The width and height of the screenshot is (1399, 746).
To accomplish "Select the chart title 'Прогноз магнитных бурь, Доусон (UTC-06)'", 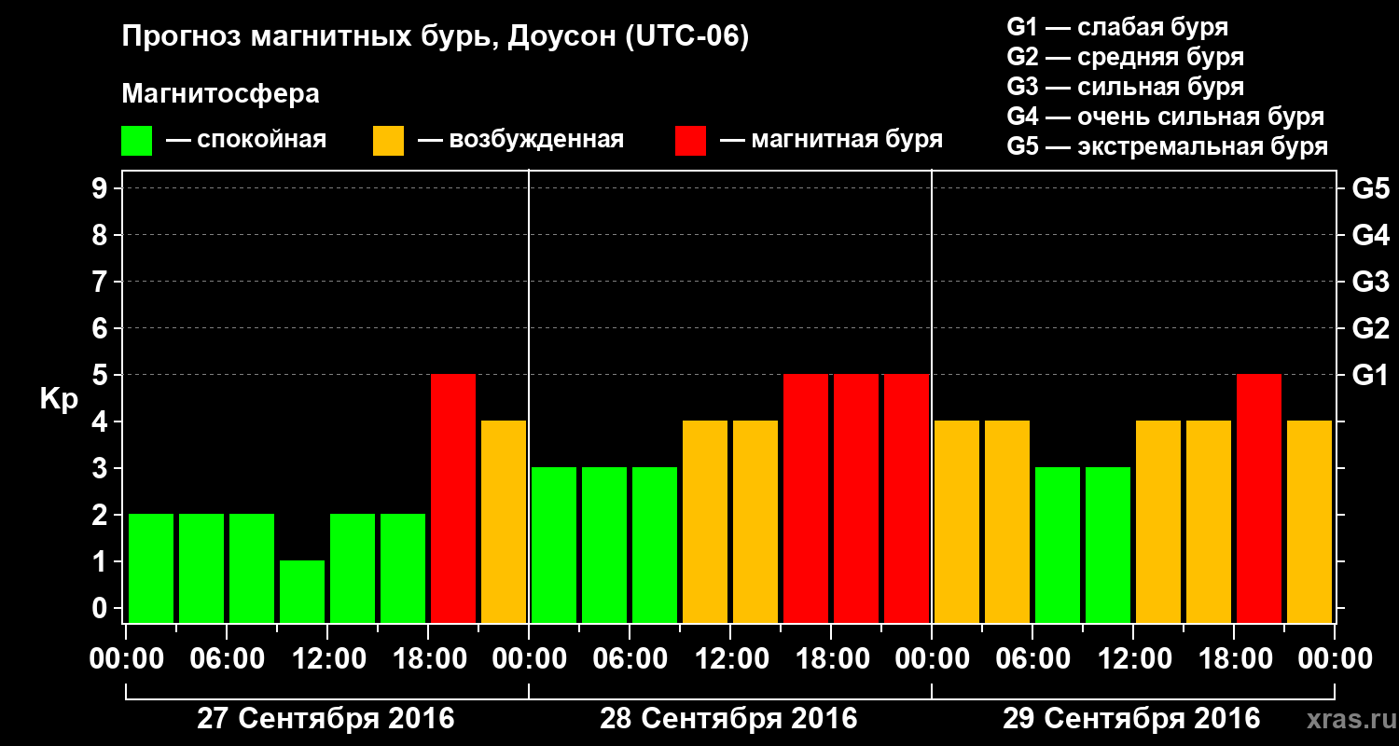I will (436, 38).
